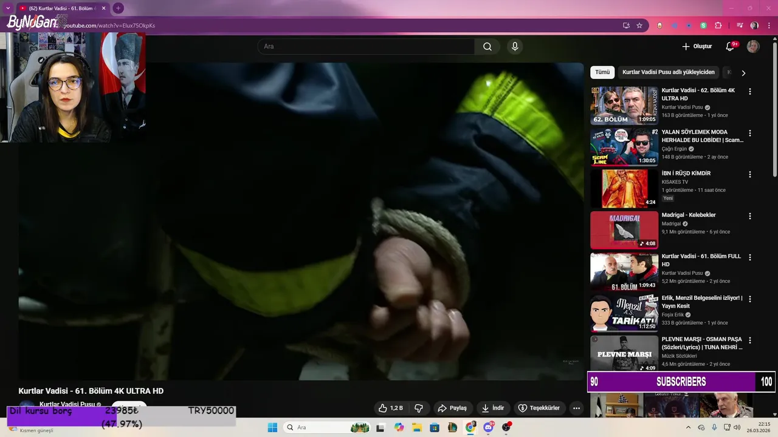Screen dimensions: 778x437
Task: Open League of Legends taskbar icon
Action: [453, 428]
